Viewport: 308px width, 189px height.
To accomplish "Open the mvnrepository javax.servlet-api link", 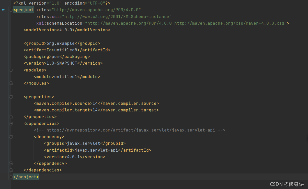I will click(131, 130).
